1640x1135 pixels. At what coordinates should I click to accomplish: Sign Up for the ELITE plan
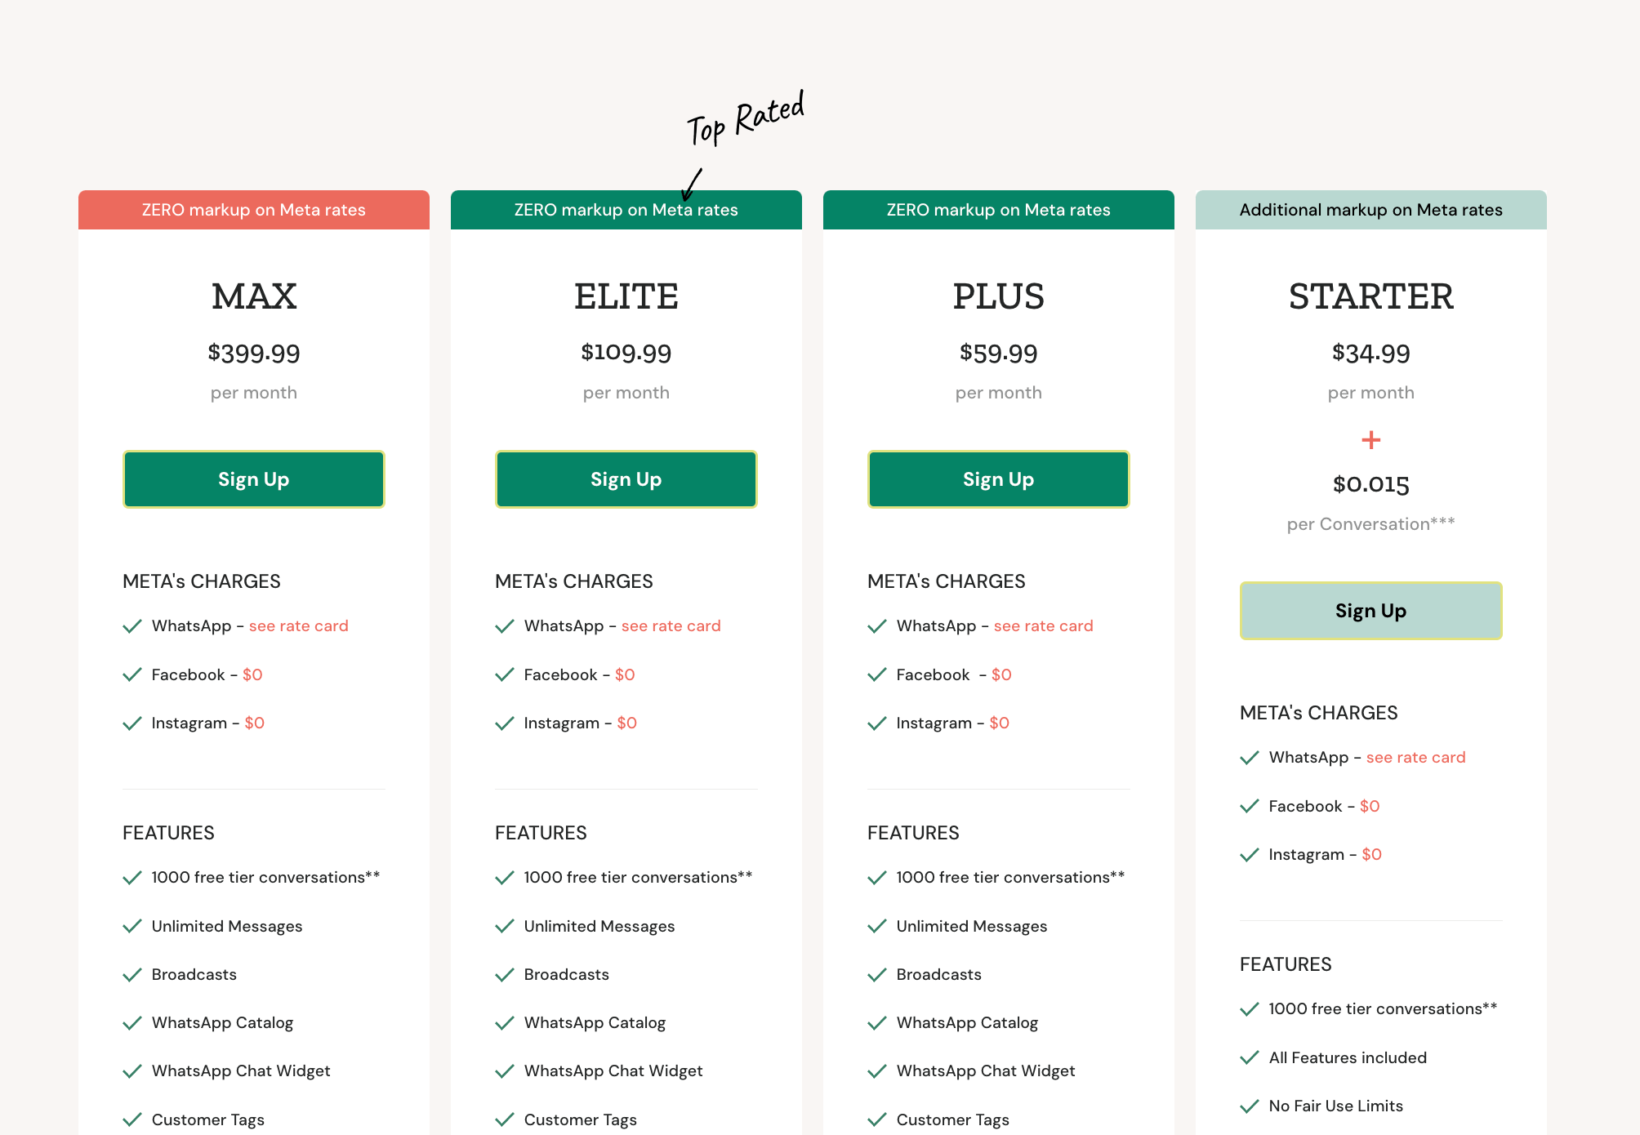[626, 479]
